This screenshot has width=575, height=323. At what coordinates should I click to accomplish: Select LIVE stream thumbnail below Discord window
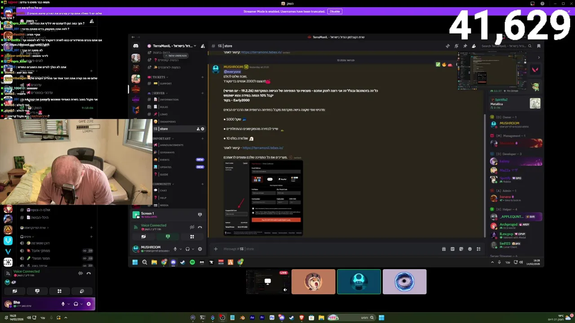[268, 282]
